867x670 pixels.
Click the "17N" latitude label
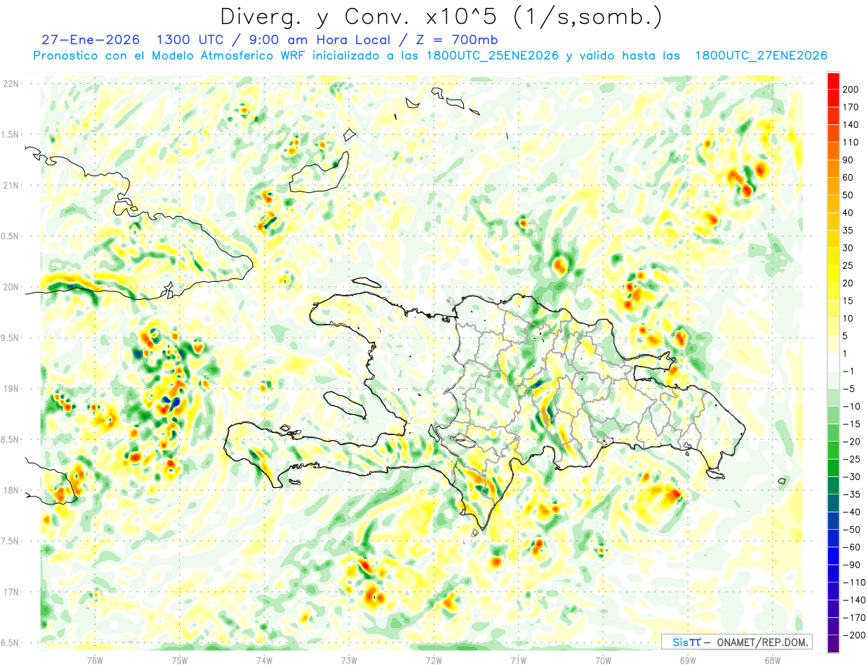tap(12, 591)
